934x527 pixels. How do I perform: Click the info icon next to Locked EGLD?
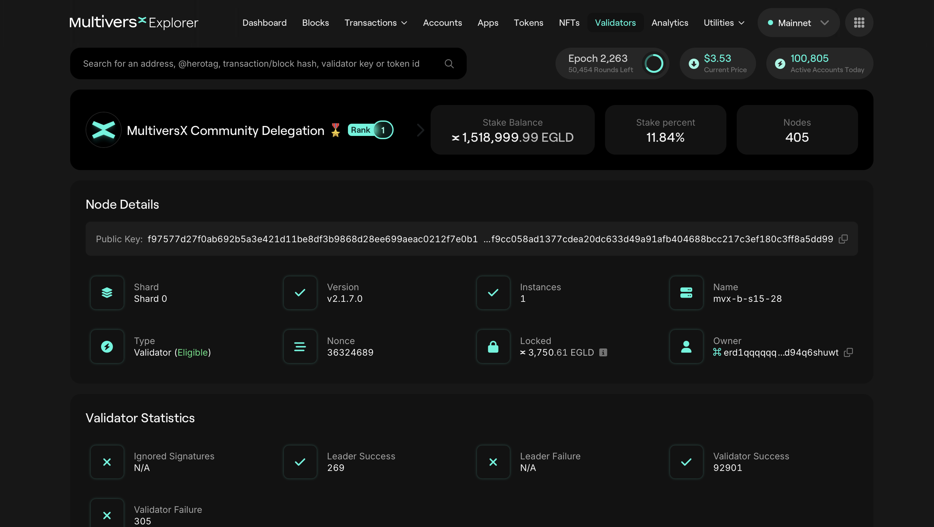click(603, 352)
